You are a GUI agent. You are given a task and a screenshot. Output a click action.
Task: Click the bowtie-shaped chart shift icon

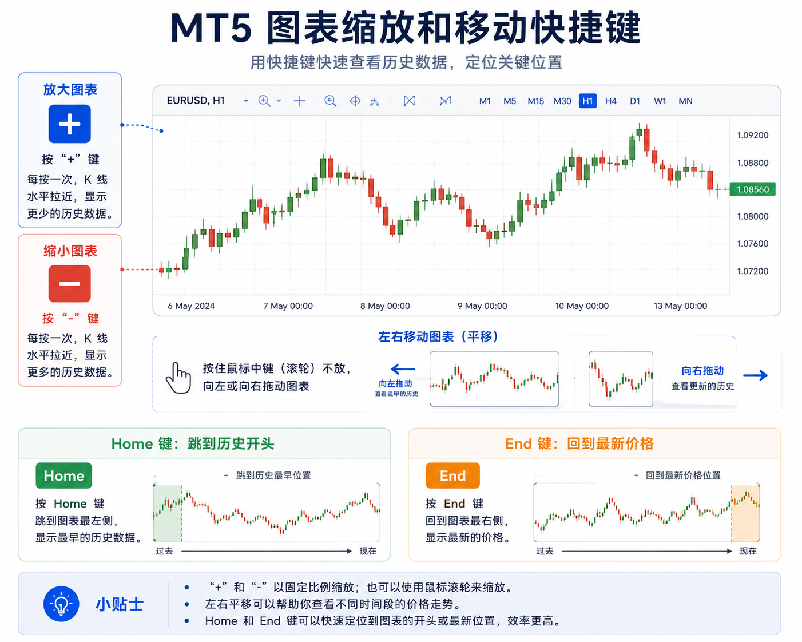click(409, 101)
